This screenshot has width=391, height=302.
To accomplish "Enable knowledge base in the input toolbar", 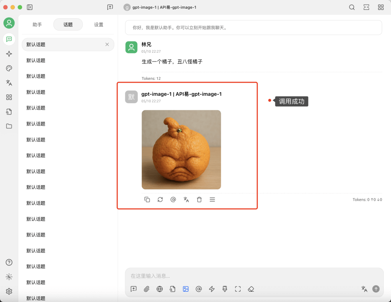I will click(x=172, y=289).
